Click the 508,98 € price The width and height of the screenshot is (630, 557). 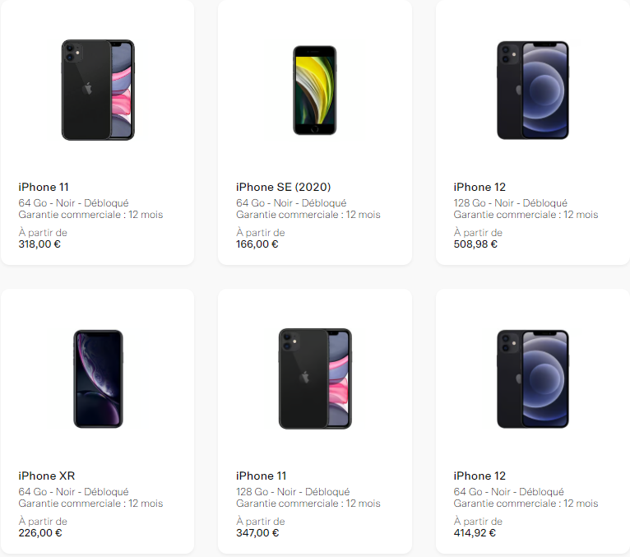pyautogui.click(x=475, y=244)
